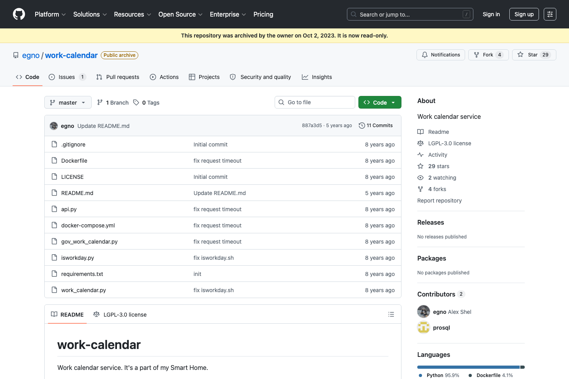Click the star icon on the Star button

click(521, 54)
